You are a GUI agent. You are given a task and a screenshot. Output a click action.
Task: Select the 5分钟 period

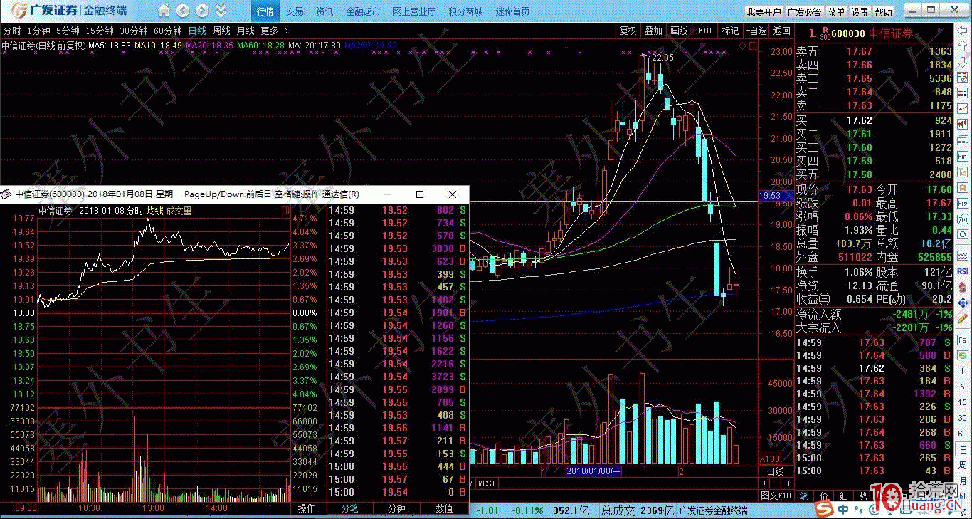point(68,31)
